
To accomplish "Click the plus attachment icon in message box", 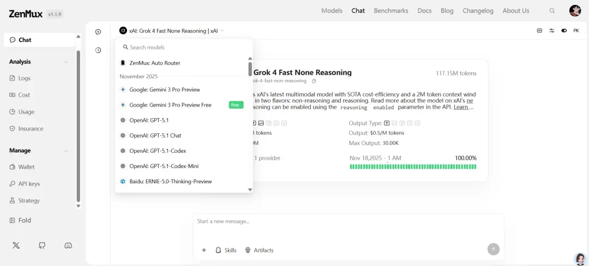I will (x=204, y=250).
